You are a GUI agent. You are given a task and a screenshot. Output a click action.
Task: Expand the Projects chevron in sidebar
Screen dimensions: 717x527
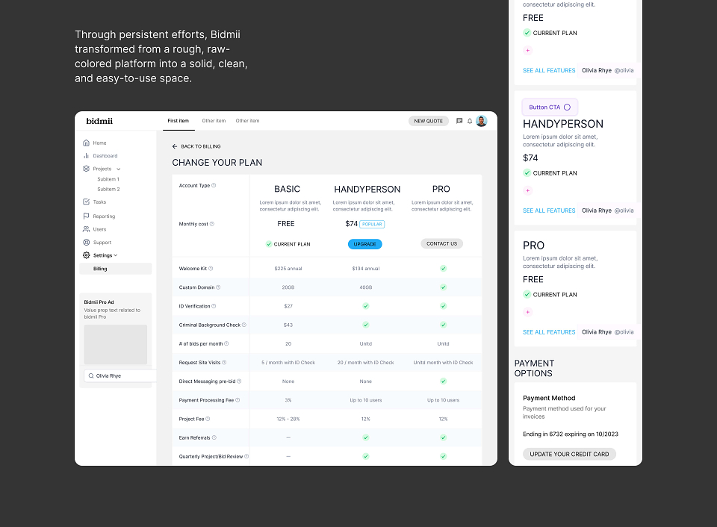pyautogui.click(x=119, y=169)
